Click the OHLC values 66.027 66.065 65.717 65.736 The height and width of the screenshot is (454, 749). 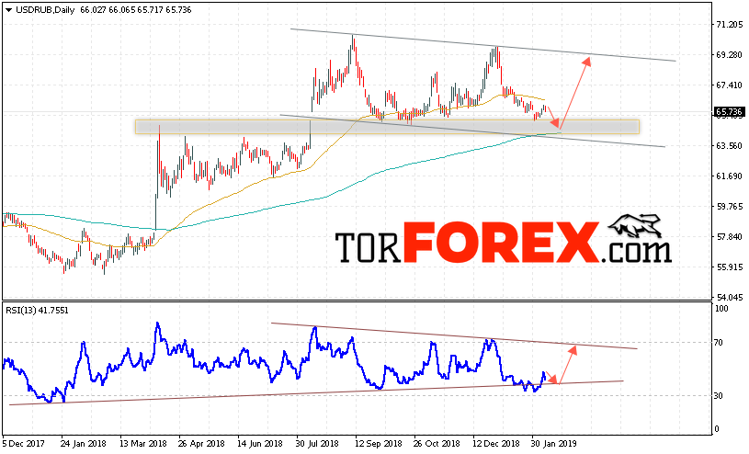point(136,9)
